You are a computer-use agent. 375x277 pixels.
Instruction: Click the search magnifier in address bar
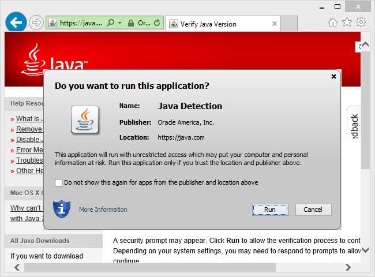click(111, 23)
